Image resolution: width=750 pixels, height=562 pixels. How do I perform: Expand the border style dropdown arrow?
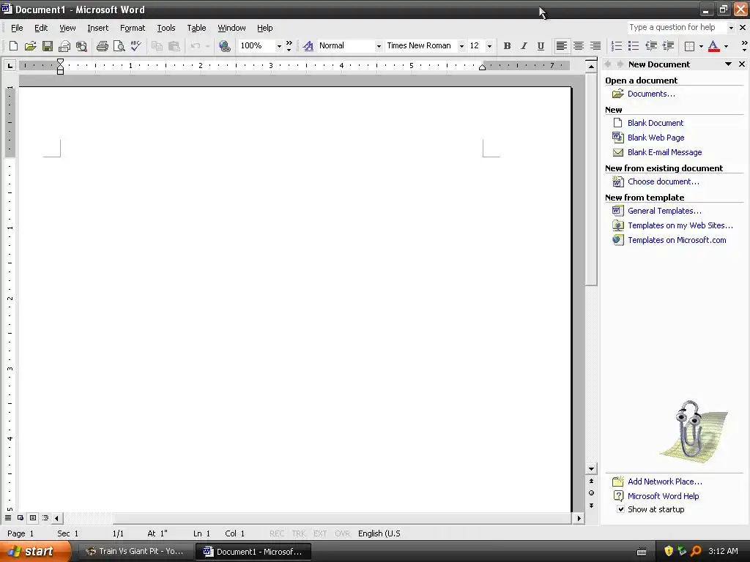(701, 46)
